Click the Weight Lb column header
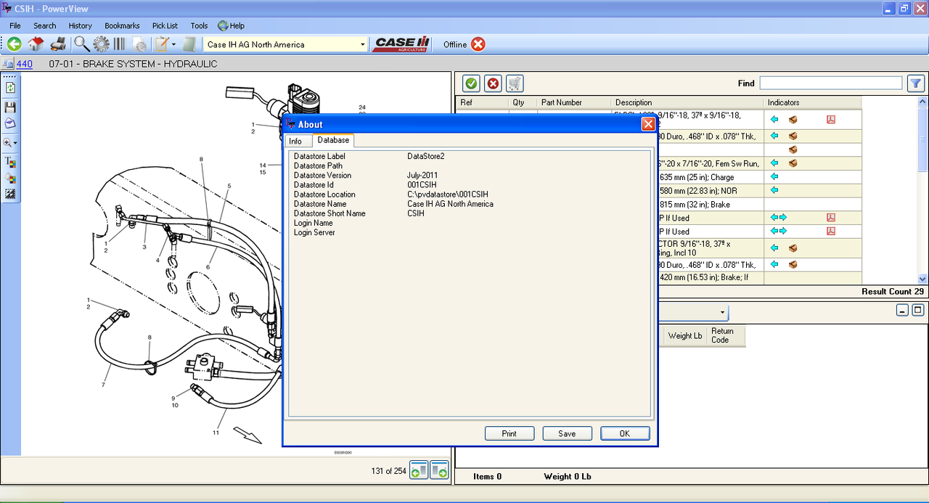Image resolution: width=929 pixels, height=503 pixels. [684, 335]
